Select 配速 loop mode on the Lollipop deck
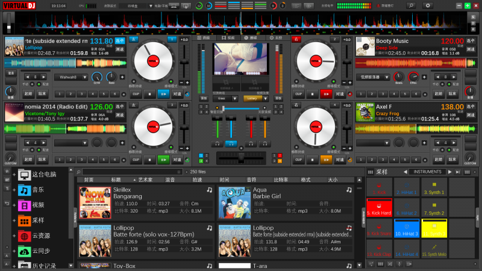482x271 pixels. (x=39, y=84)
